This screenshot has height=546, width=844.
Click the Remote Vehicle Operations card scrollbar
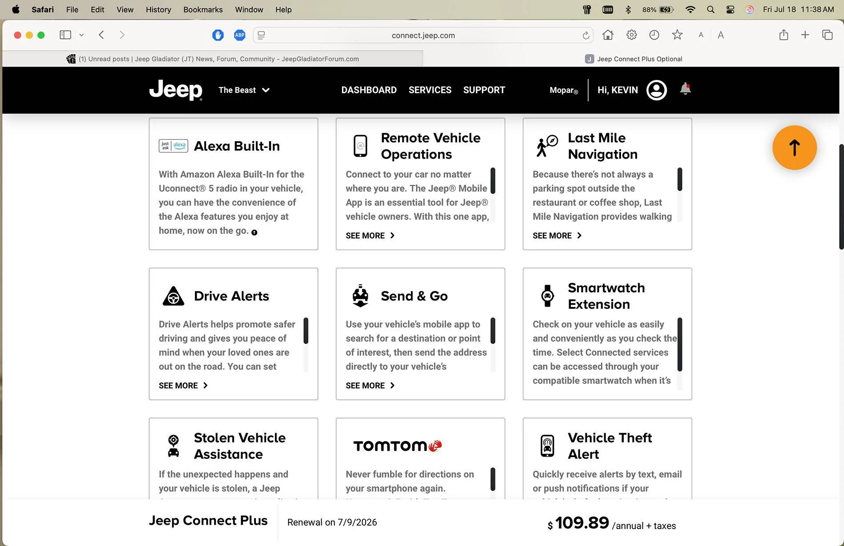click(493, 181)
